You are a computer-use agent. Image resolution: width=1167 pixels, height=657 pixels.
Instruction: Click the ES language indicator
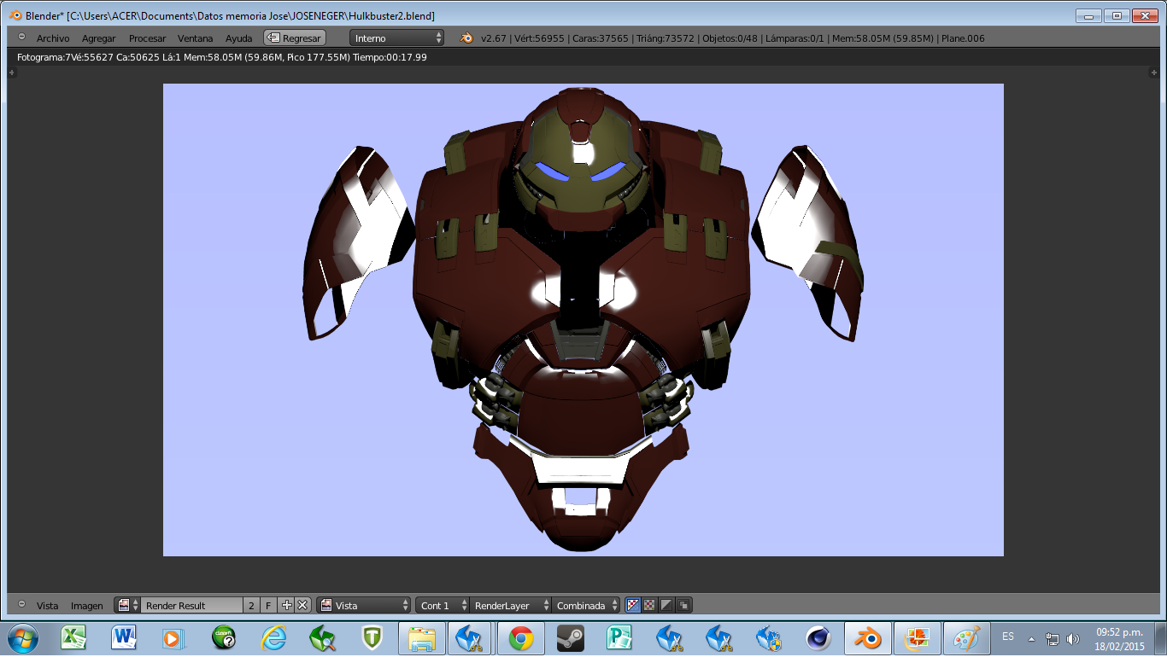(x=1008, y=637)
